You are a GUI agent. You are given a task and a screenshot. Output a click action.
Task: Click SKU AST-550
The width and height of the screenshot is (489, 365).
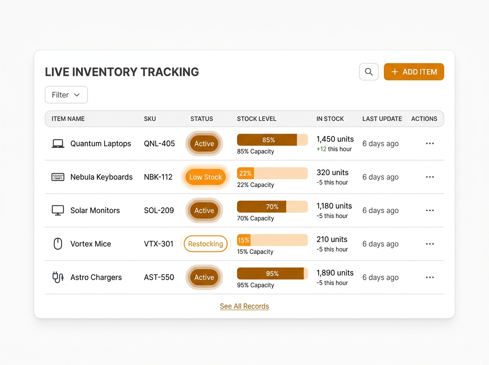pos(159,277)
